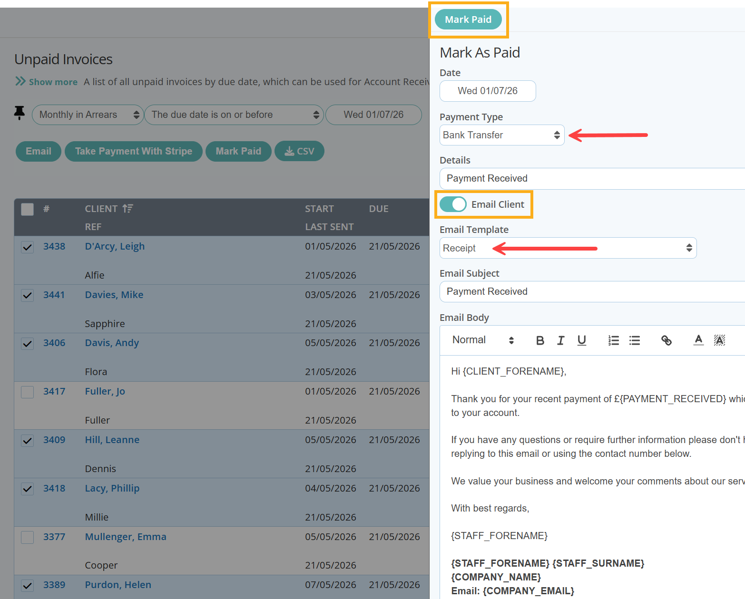Open client D'Arcy, Leigh
Image resolution: width=745 pixels, height=599 pixels.
[115, 246]
